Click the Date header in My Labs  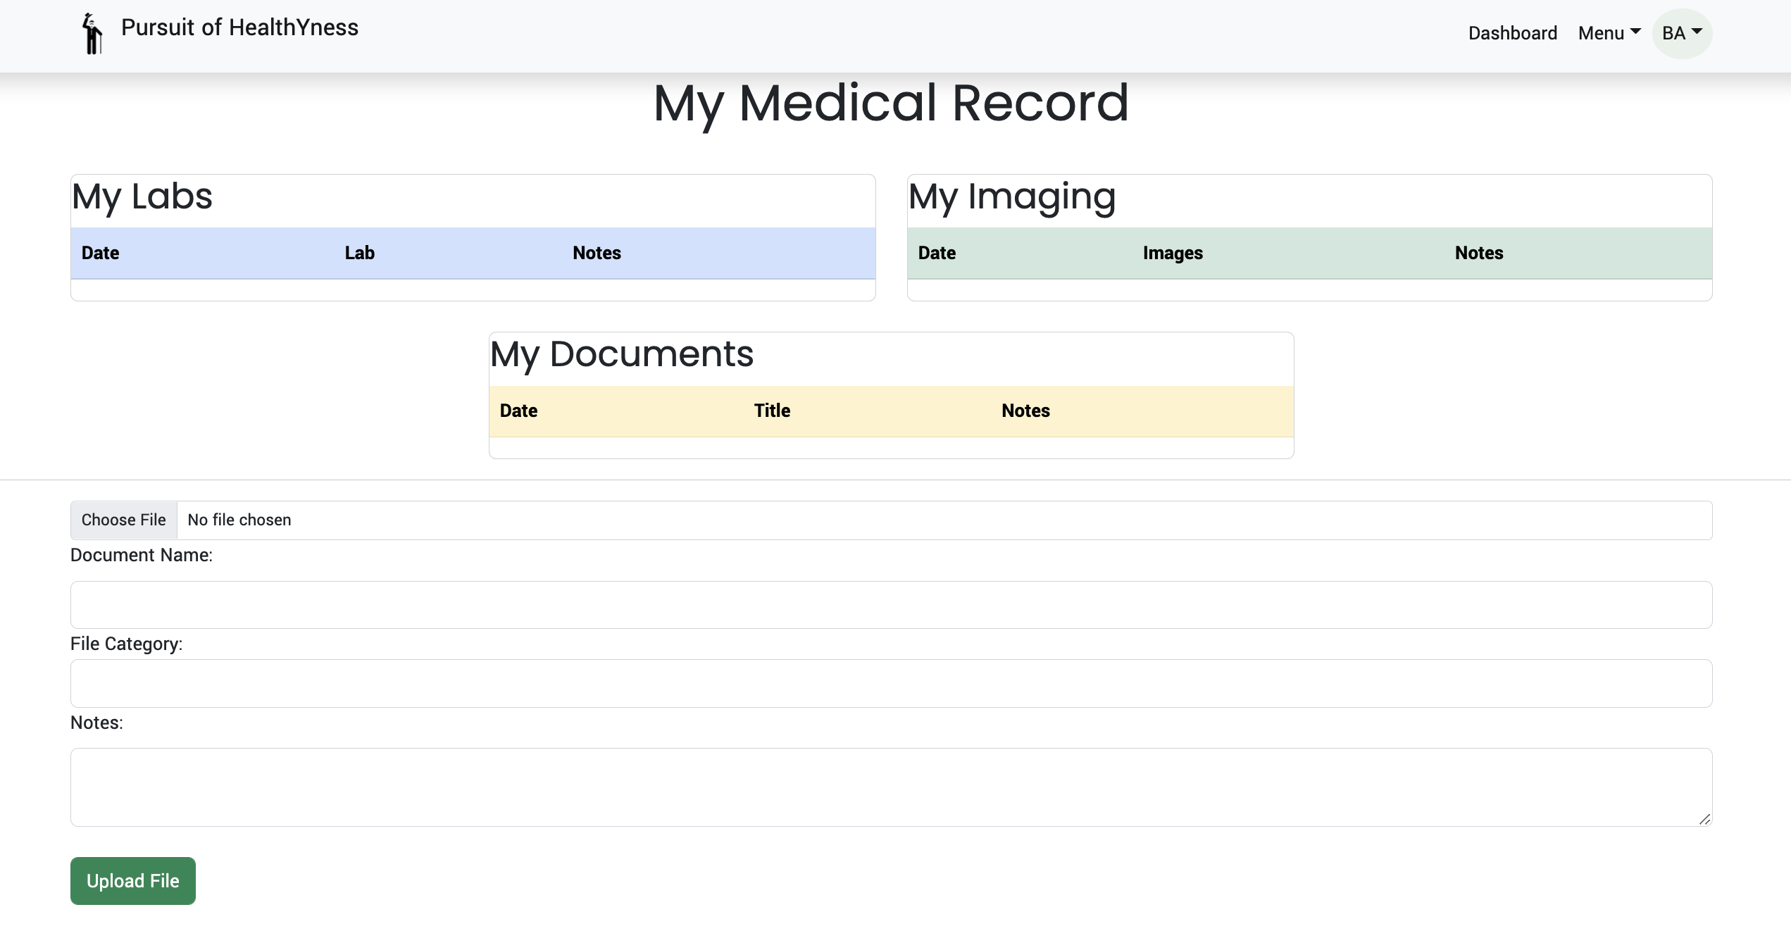(101, 253)
